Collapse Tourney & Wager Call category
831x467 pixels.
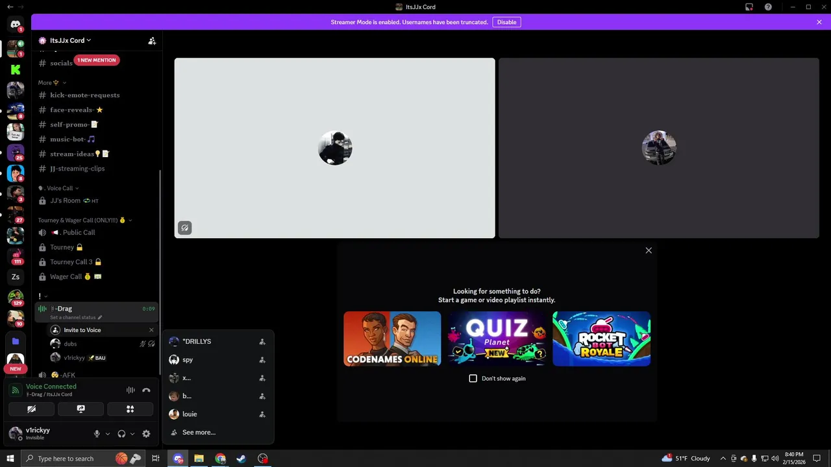(x=84, y=220)
